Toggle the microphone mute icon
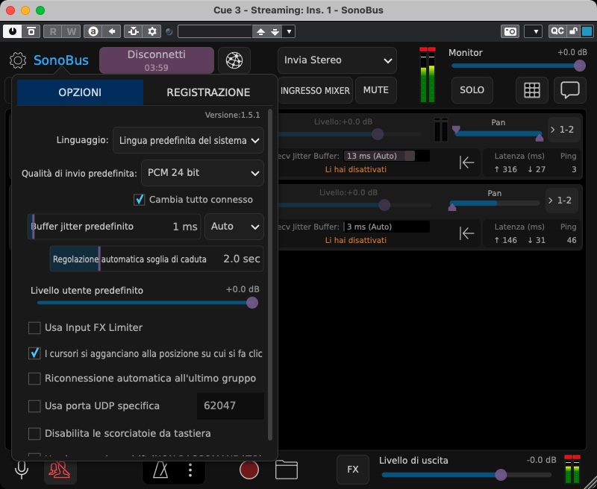This screenshot has width=597, height=489. pos(22,470)
